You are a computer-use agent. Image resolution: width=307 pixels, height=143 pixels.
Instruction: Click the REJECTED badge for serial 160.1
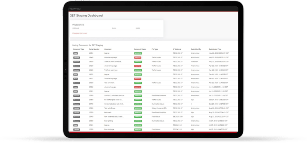[137, 79]
